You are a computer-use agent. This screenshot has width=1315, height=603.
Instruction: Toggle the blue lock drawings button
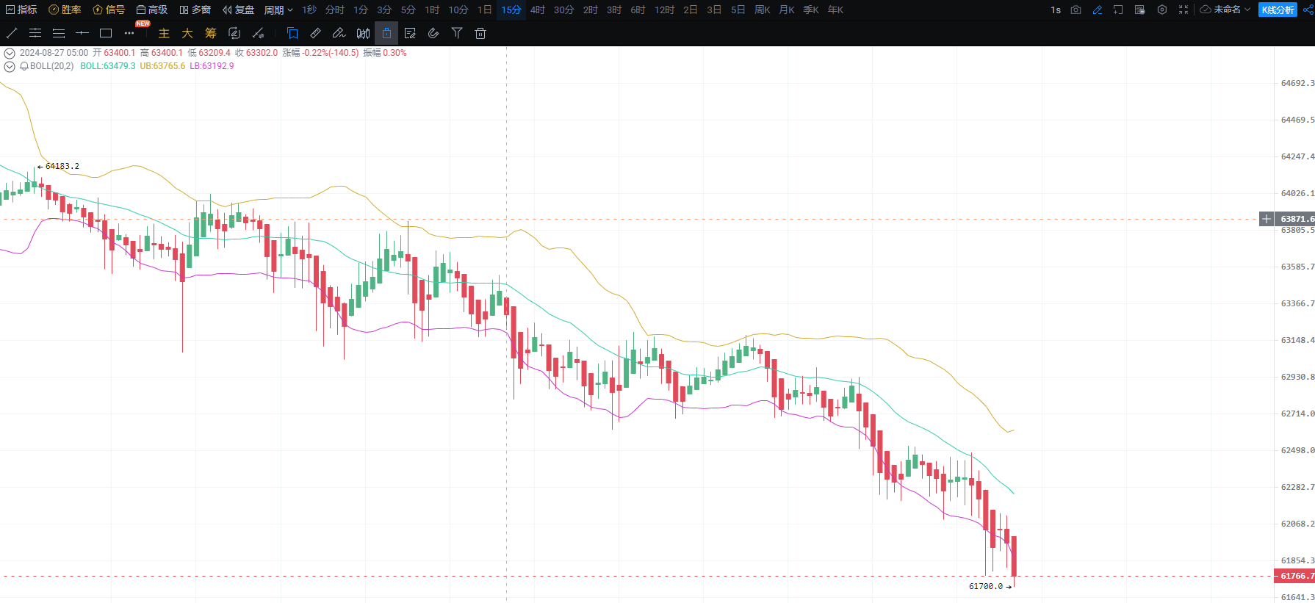(386, 33)
